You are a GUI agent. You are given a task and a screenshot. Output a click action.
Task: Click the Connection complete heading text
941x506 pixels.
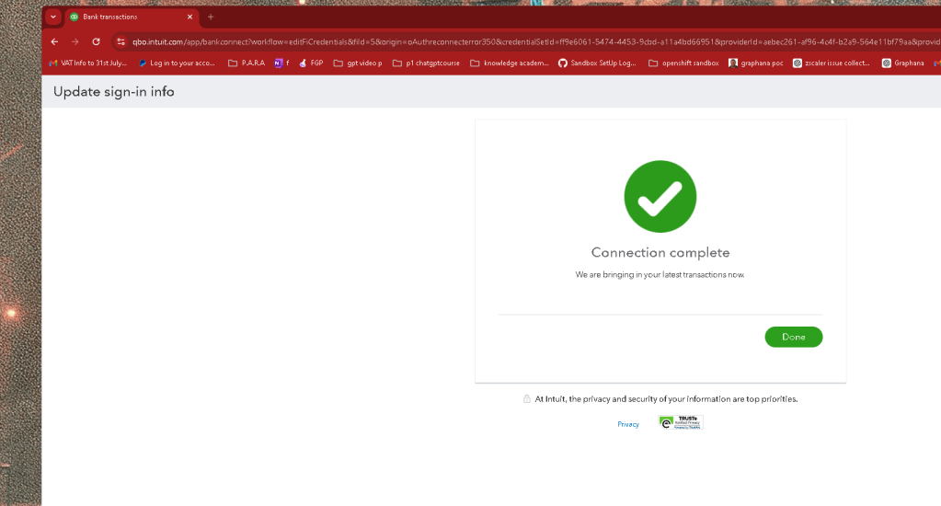click(x=660, y=253)
